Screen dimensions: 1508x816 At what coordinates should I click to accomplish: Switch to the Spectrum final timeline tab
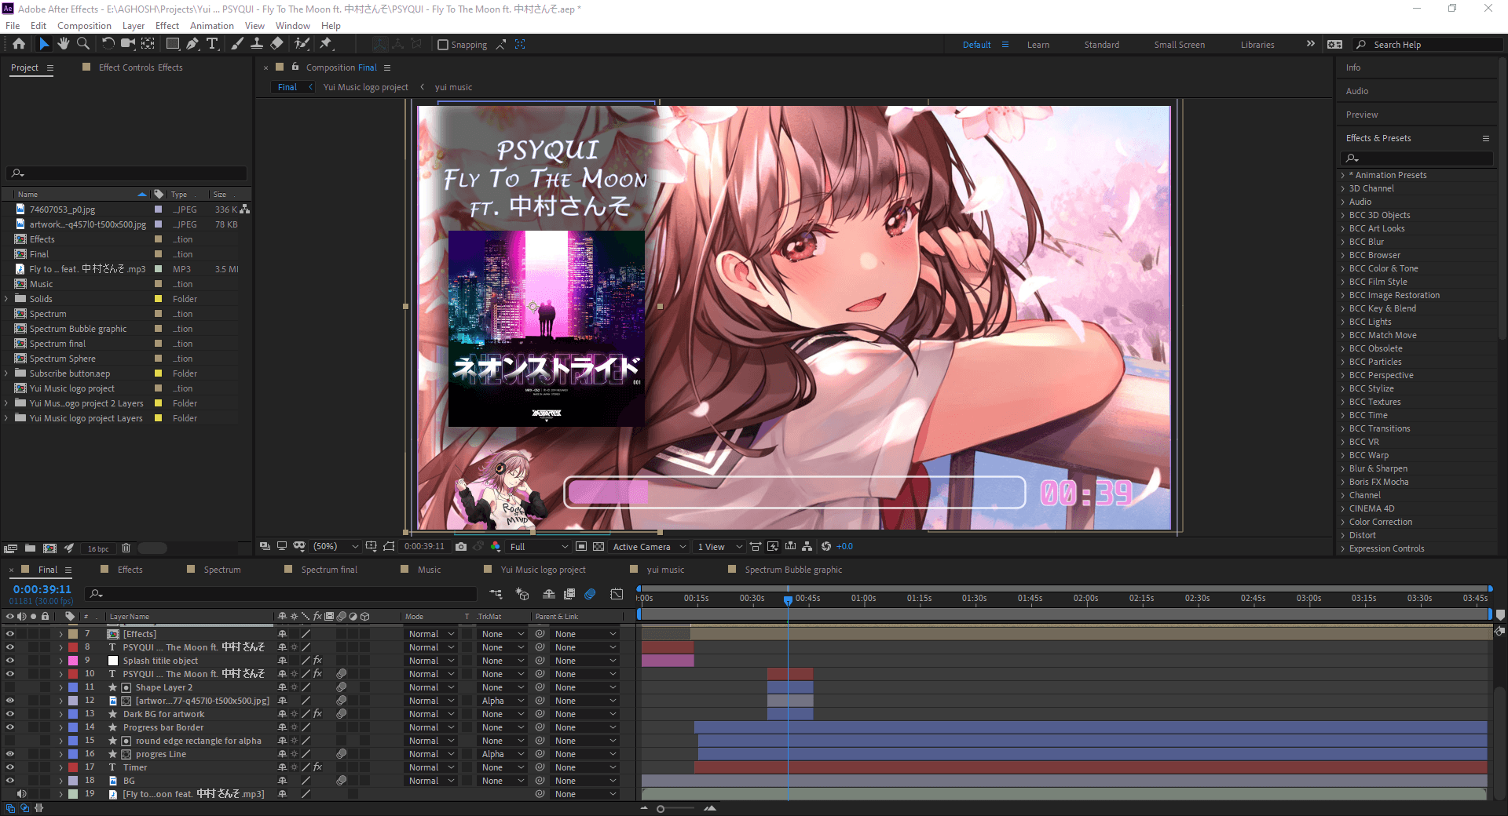point(328,570)
